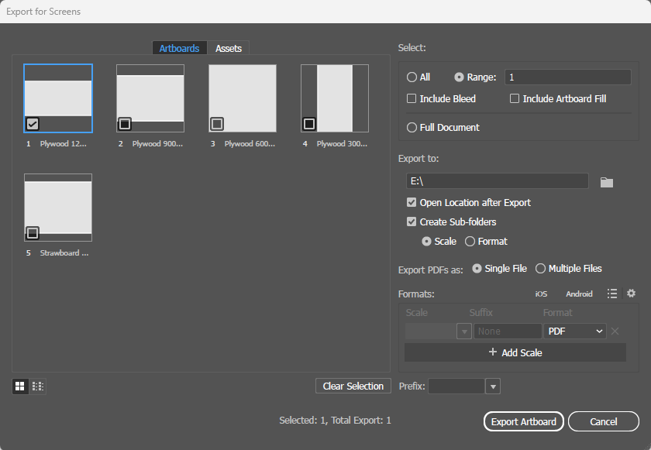The image size is (651, 450).
Task: Uncheck Open Location after Export
Action: [x=412, y=202]
